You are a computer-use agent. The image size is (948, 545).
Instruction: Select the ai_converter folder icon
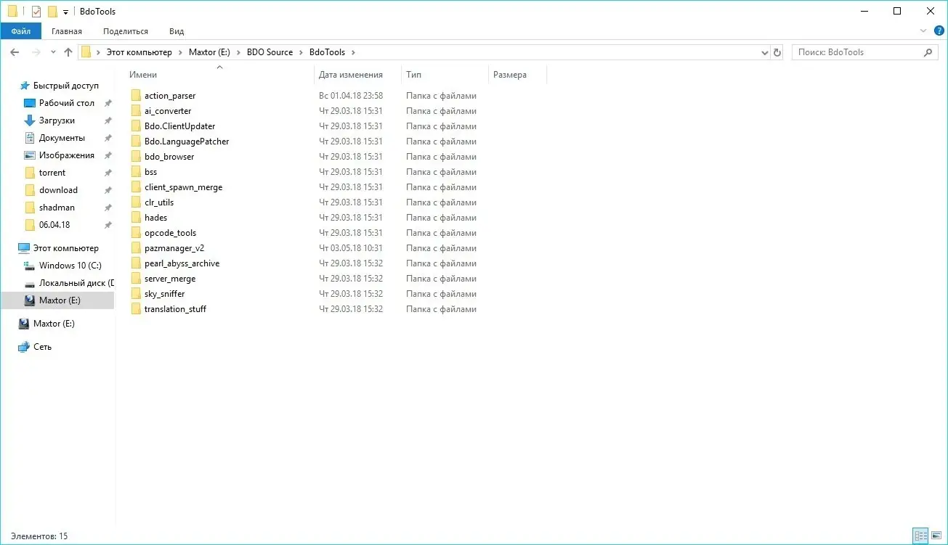(136, 111)
